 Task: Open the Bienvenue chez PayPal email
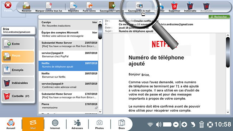[68, 56]
